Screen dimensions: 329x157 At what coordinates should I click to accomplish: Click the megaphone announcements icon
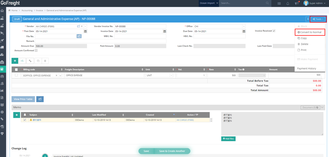point(297,3)
